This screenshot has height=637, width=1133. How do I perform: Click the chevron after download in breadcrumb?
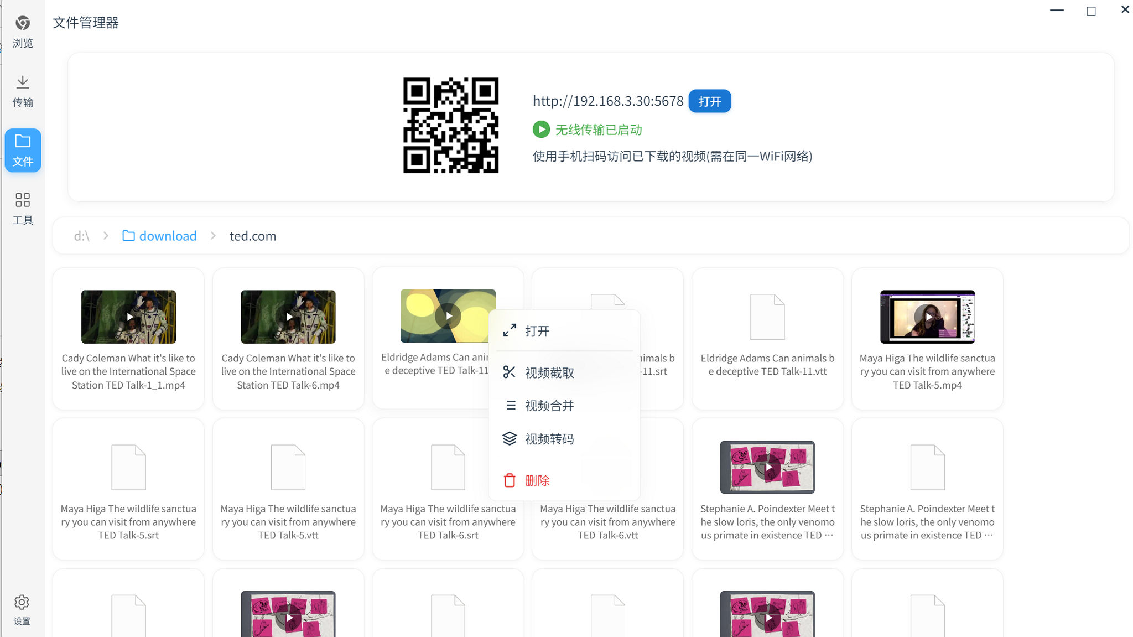pyautogui.click(x=213, y=236)
